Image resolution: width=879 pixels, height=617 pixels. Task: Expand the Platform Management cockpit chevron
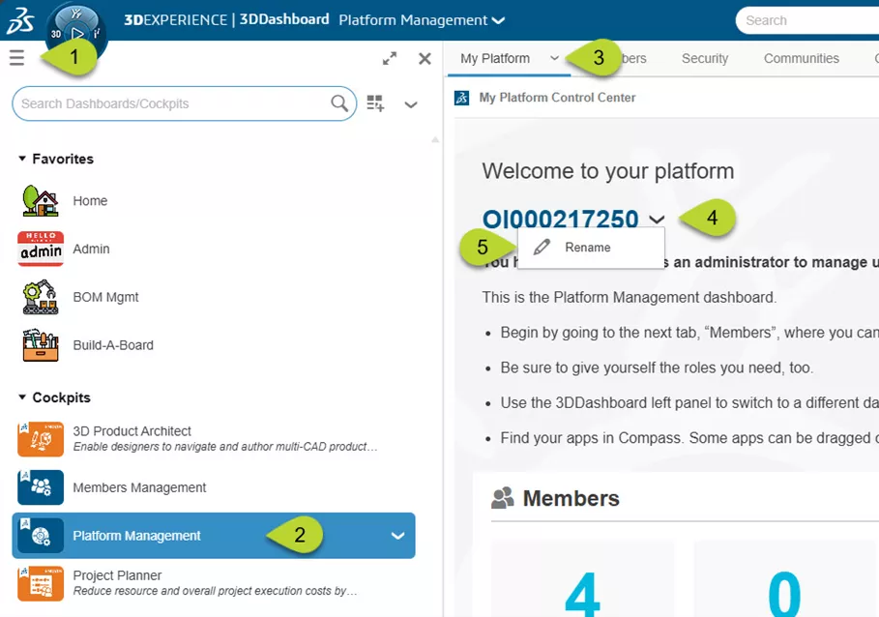[x=397, y=536]
